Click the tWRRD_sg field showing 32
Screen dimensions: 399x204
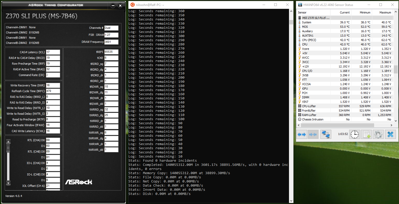coord(111,110)
